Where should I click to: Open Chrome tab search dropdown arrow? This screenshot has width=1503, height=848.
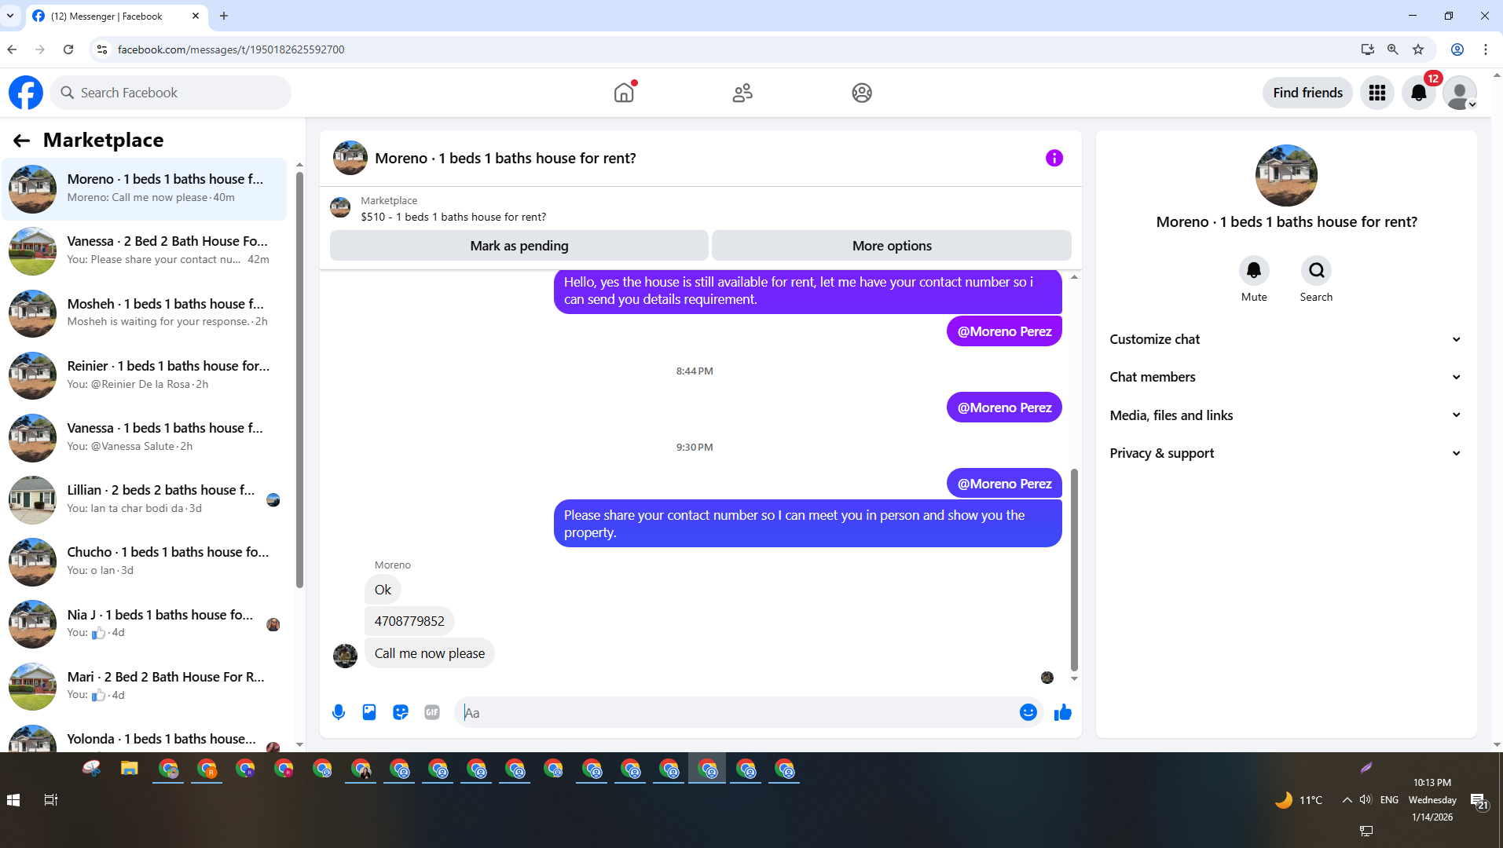pos(10,16)
